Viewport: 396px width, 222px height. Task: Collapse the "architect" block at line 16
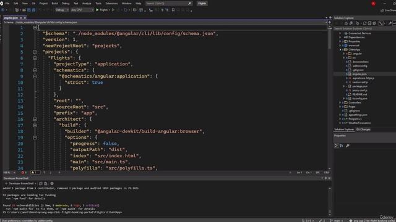click(x=35, y=119)
